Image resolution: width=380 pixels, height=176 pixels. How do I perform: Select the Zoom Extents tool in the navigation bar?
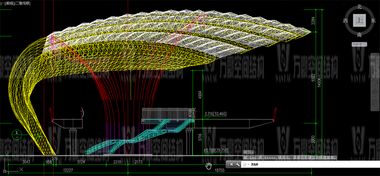tap(375, 80)
